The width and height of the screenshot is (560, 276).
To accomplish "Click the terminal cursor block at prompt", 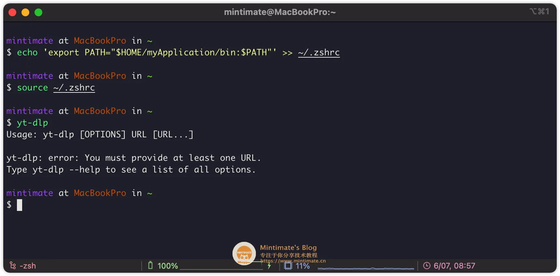I will [20, 205].
